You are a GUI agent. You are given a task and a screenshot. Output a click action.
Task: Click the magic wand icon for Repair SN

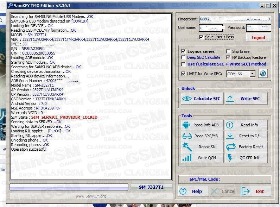point(187,147)
